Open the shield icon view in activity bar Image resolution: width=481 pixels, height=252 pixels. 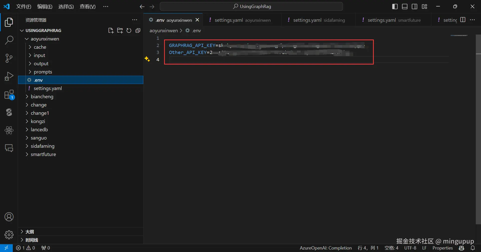click(x=9, y=112)
